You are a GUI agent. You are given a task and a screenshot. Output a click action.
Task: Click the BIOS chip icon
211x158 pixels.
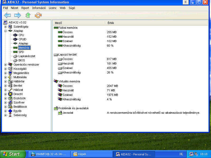pos(15,60)
